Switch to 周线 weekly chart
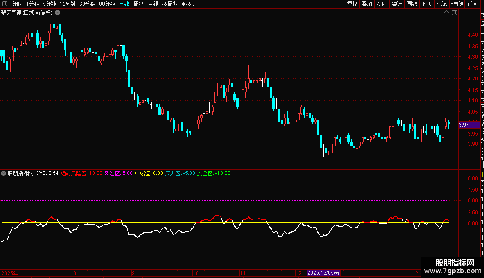Screen dimensions: 484x278 [x=139, y=4]
